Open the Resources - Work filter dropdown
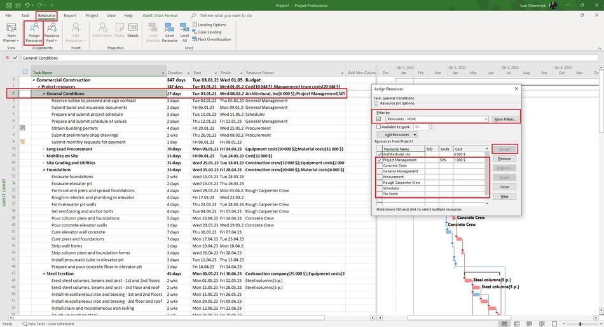Image resolution: width=604 pixels, height=327 pixels. [485, 119]
